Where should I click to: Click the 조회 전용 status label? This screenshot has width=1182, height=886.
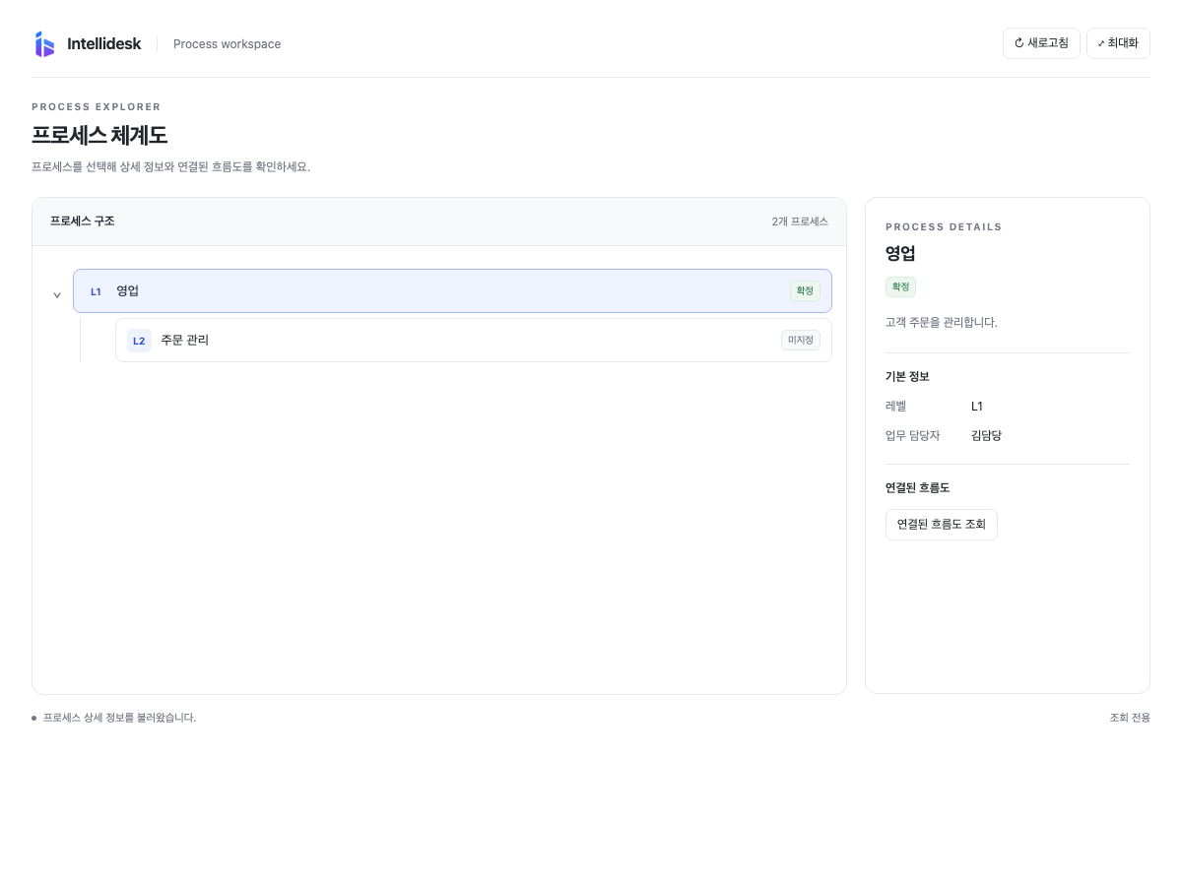pos(1130,718)
